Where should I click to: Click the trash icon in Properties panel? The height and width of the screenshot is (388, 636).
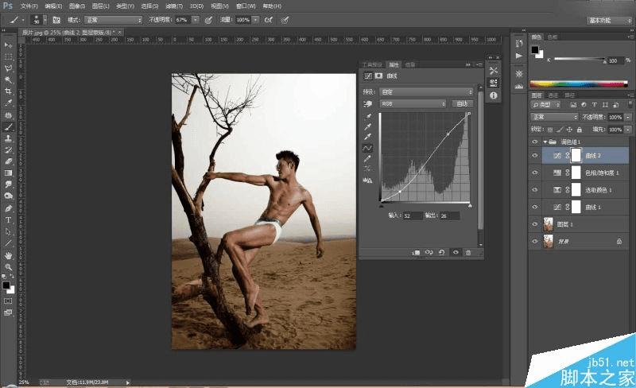(x=468, y=252)
